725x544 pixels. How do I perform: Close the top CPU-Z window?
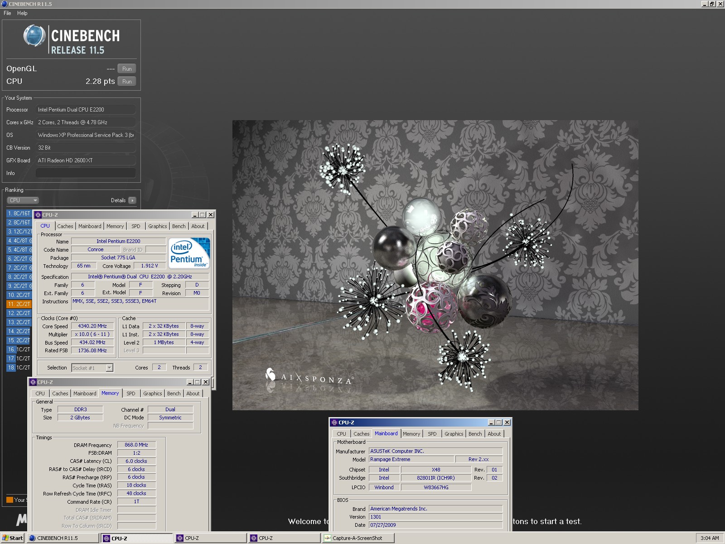coord(211,215)
